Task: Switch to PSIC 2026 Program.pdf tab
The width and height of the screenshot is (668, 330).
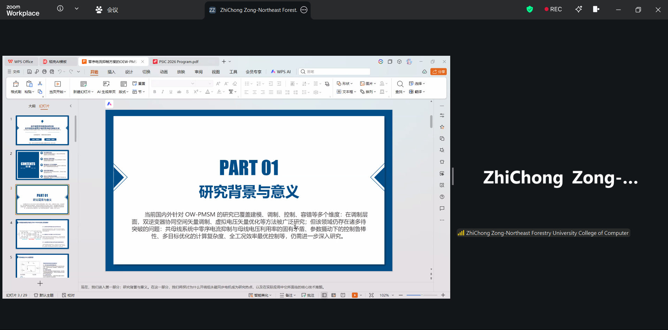Action: pos(184,62)
